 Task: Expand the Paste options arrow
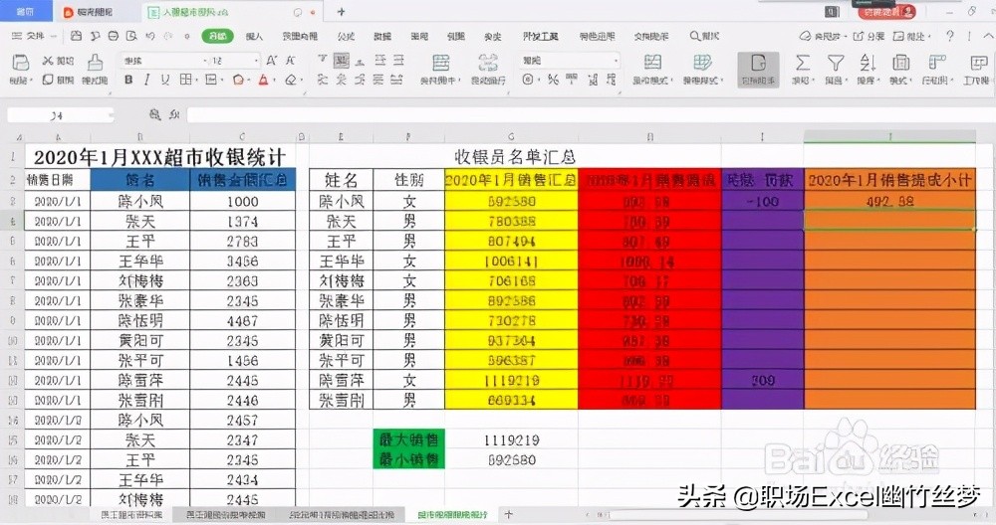31,81
